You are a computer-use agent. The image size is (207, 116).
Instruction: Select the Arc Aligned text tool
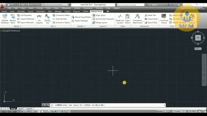(x=39, y=19)
